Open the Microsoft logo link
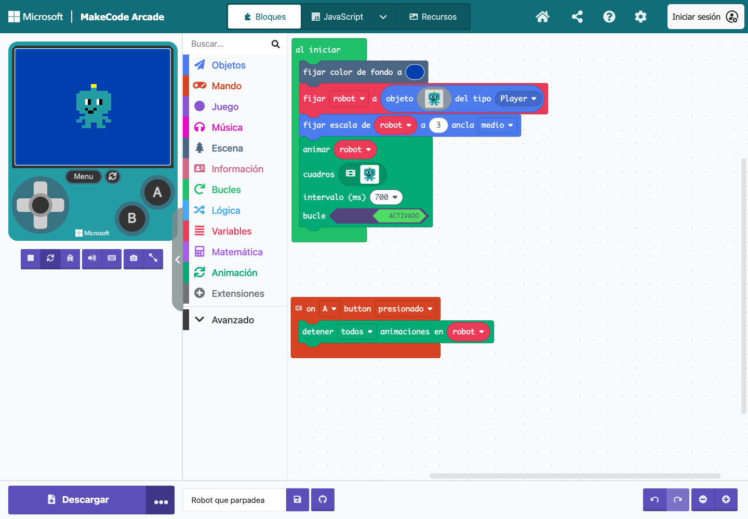The image size is (748, 519). click(x=35, y=17)
